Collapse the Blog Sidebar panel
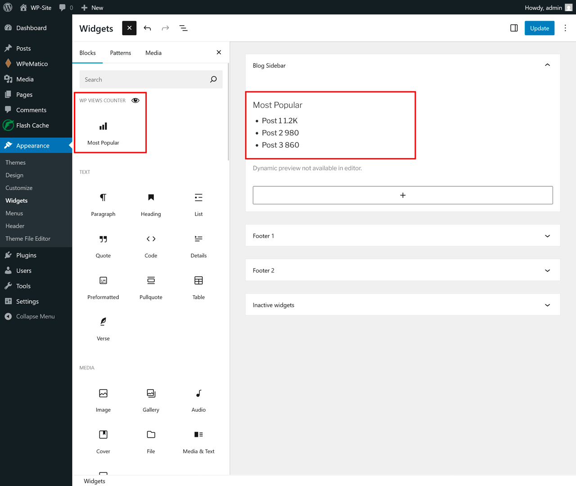576x486 pixels. [x=547, y=65]
